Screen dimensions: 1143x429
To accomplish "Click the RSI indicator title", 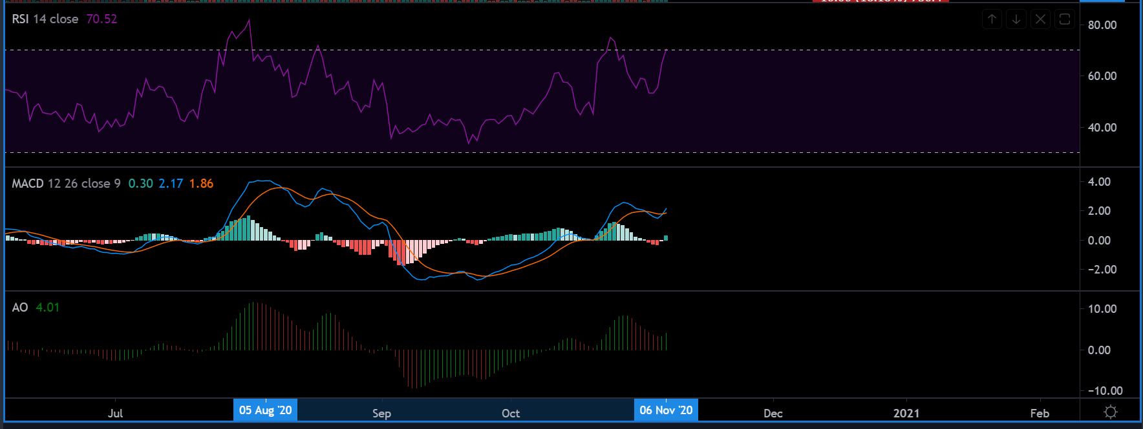I will point(45,19).
